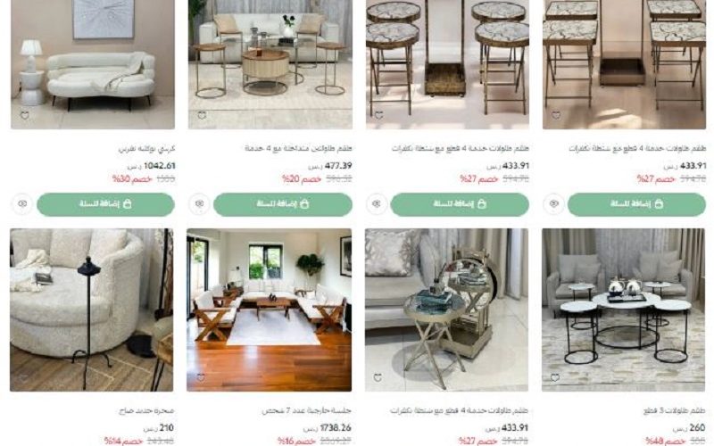Open eye quick view for 477.39 table set
Screen dimensions: 714x446
point(199,204)
